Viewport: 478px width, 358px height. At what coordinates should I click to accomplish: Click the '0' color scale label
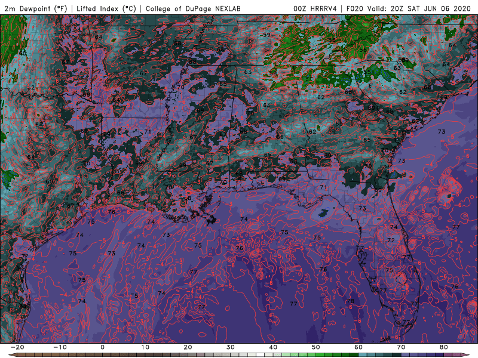click(x=102, y=347)
